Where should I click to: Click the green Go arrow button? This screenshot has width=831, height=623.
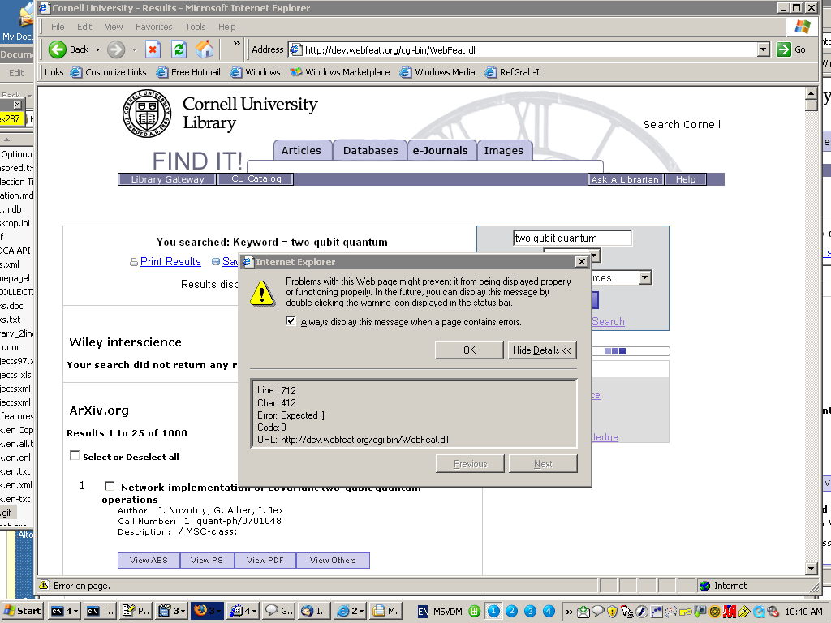point(783,49)
